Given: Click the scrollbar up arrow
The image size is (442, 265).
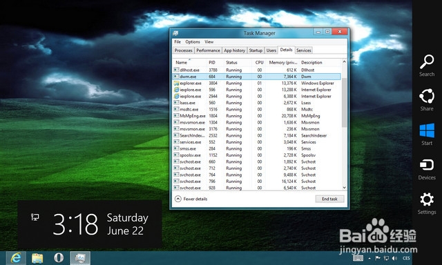Looking at the screenshot, I should 344,61.
